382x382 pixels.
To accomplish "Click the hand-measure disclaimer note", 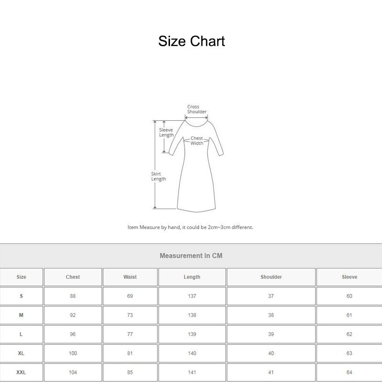I will (x=191, y=227).
